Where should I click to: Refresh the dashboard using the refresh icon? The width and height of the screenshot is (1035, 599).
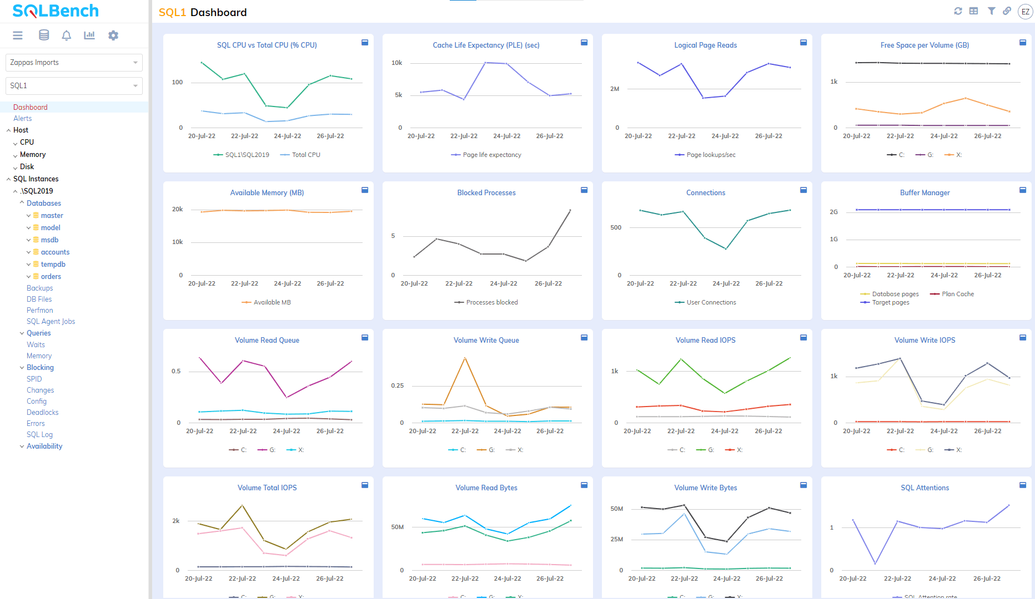coord(958,11)
